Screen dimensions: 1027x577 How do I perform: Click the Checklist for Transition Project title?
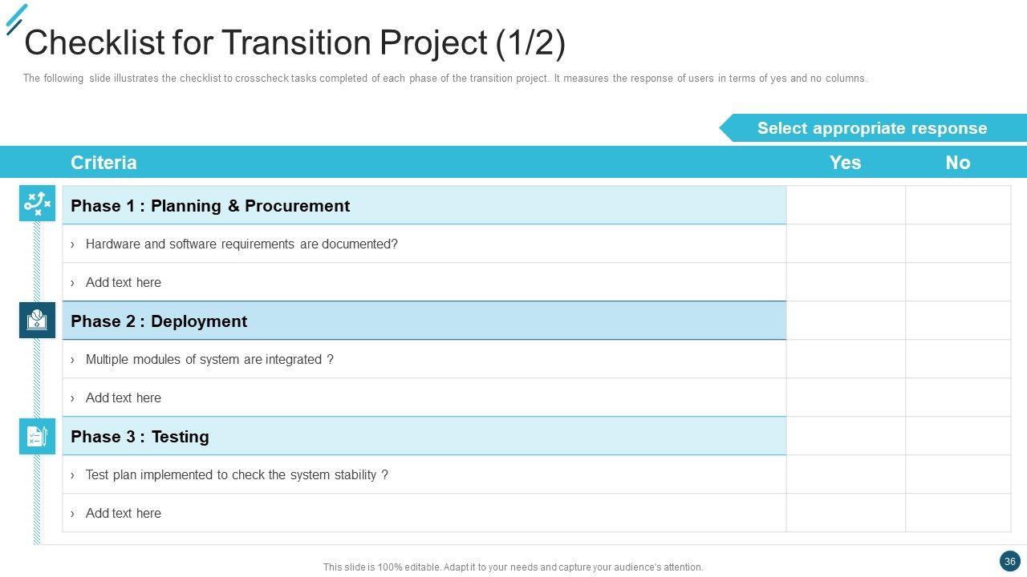(x=294, y=42)
